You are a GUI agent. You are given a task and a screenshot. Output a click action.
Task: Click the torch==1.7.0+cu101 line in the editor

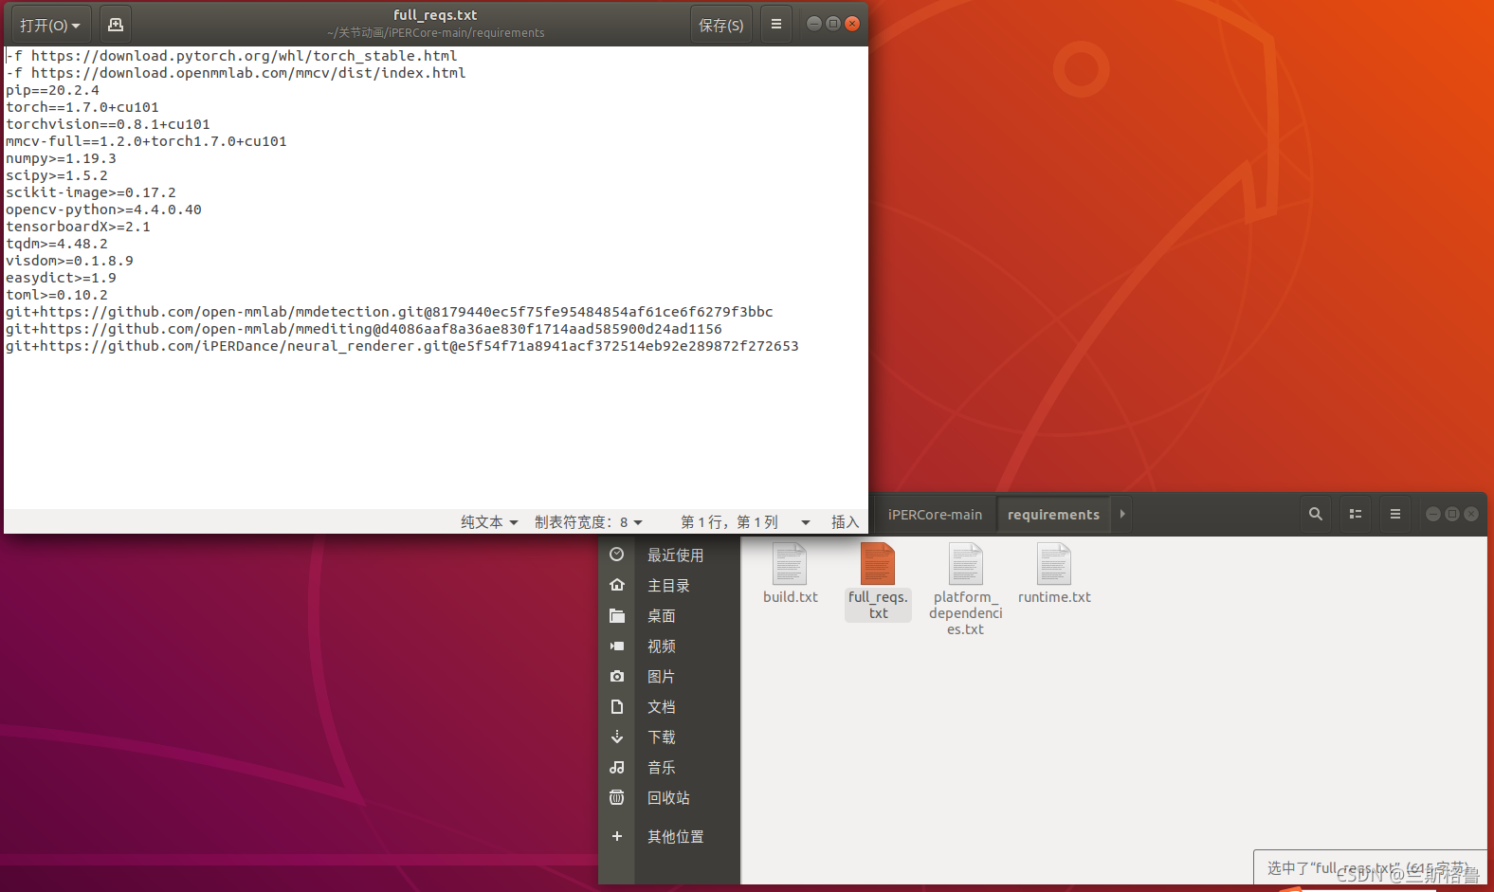click(x=82, y=107)
